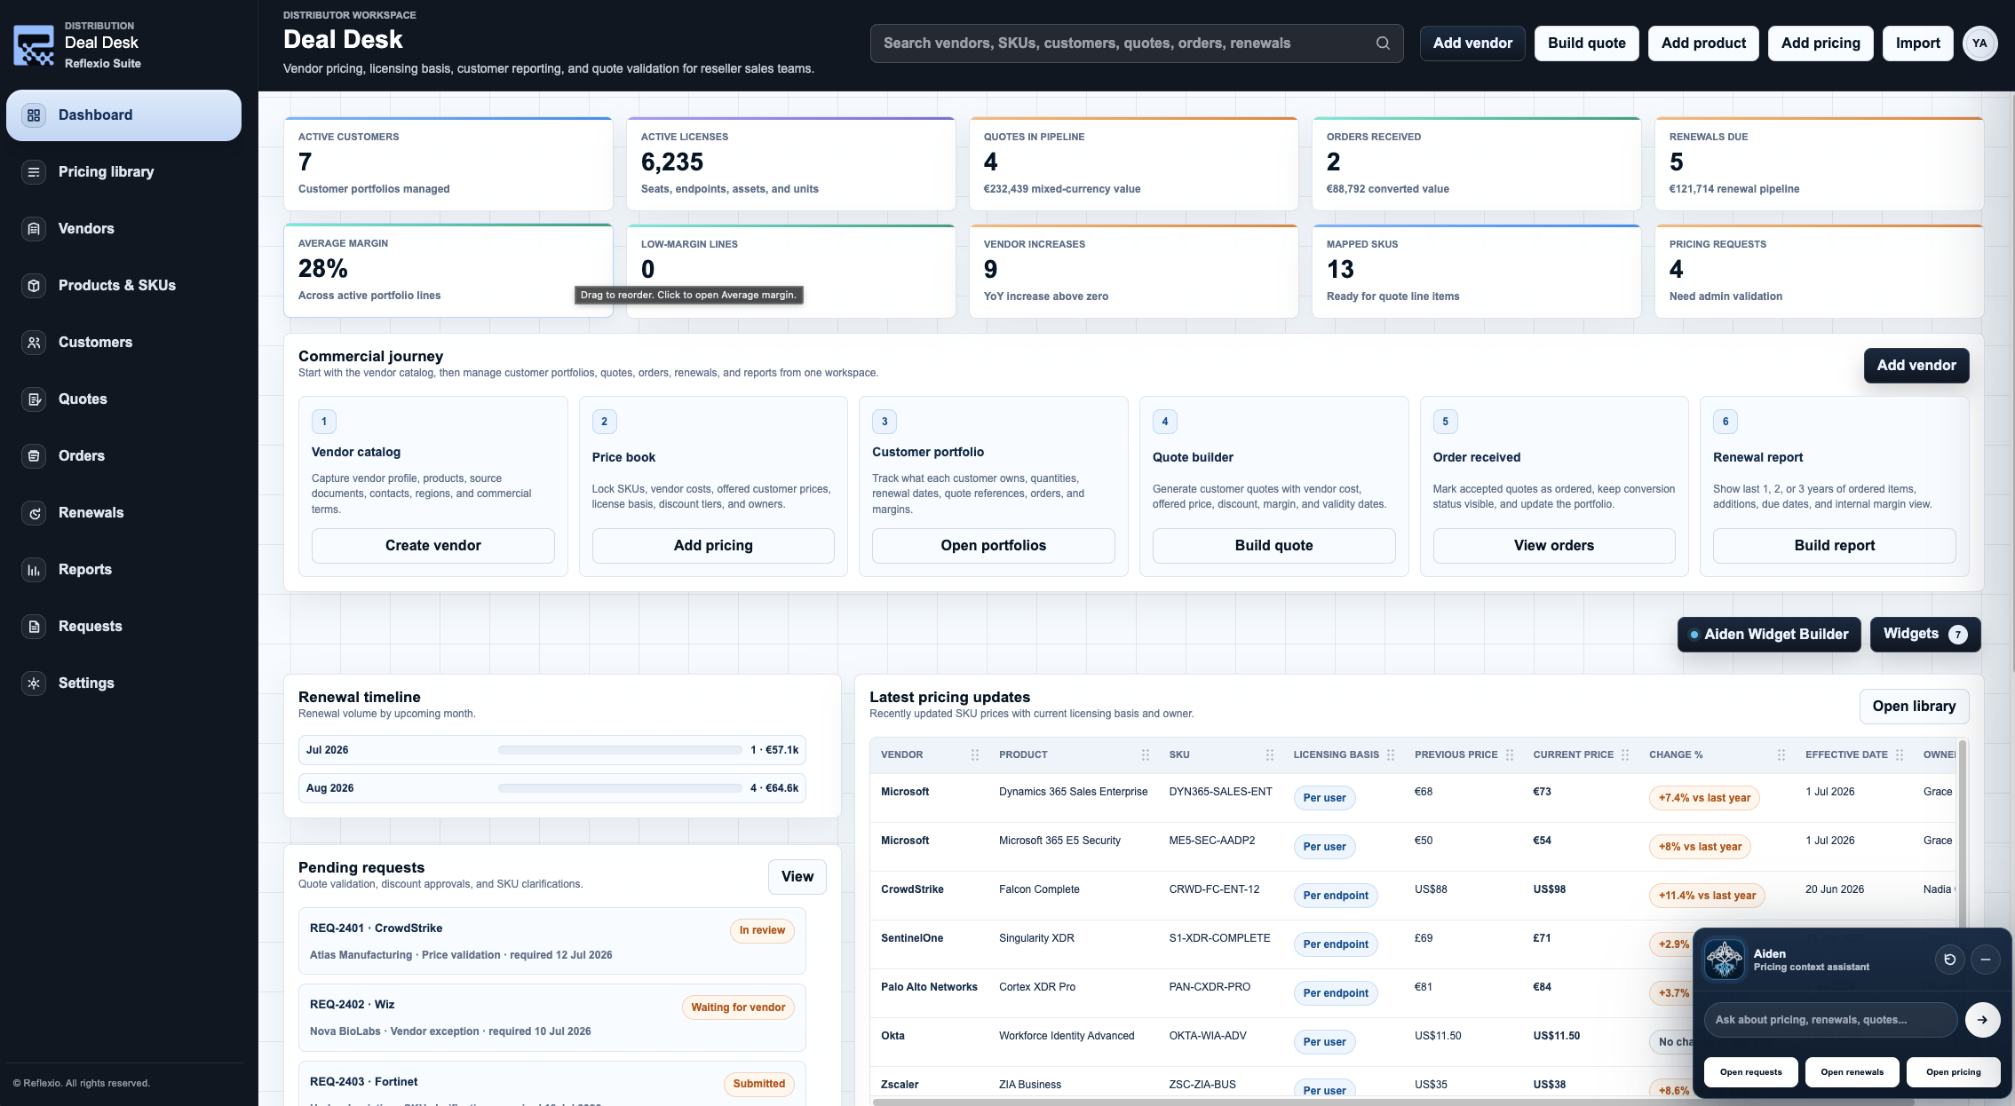2015x1106 pixels.
Task: Minimize the Aiden assistant panel
Action: pyautogui.click(x=1985, y=960)
